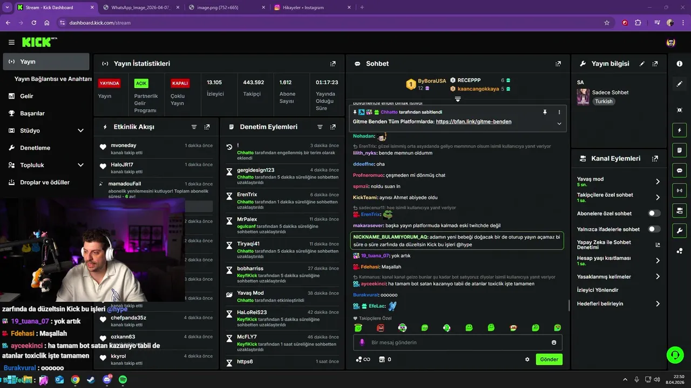Click the pencil icon in right sidebar
The image size is (691, 388).
coord(679,84)
